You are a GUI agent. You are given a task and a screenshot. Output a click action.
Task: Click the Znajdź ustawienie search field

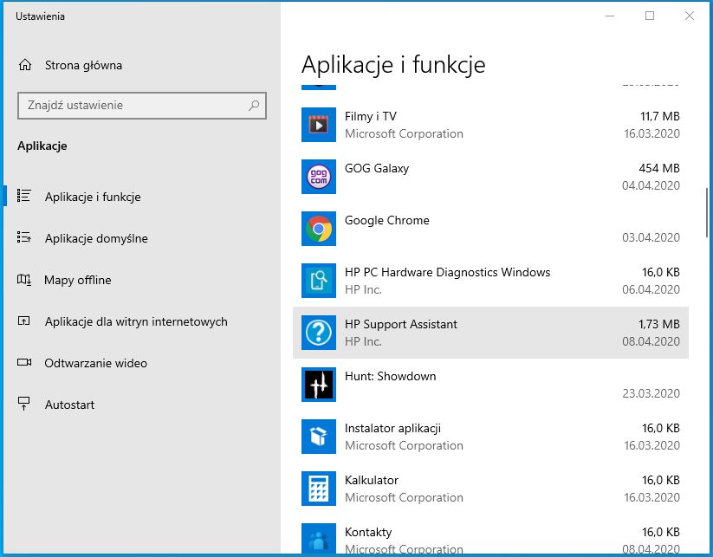tap(130, 106)
